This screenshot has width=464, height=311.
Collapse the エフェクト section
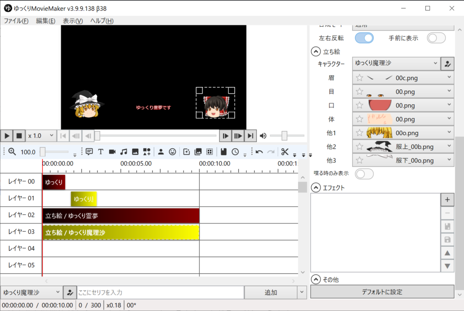[x=316, y=188]
